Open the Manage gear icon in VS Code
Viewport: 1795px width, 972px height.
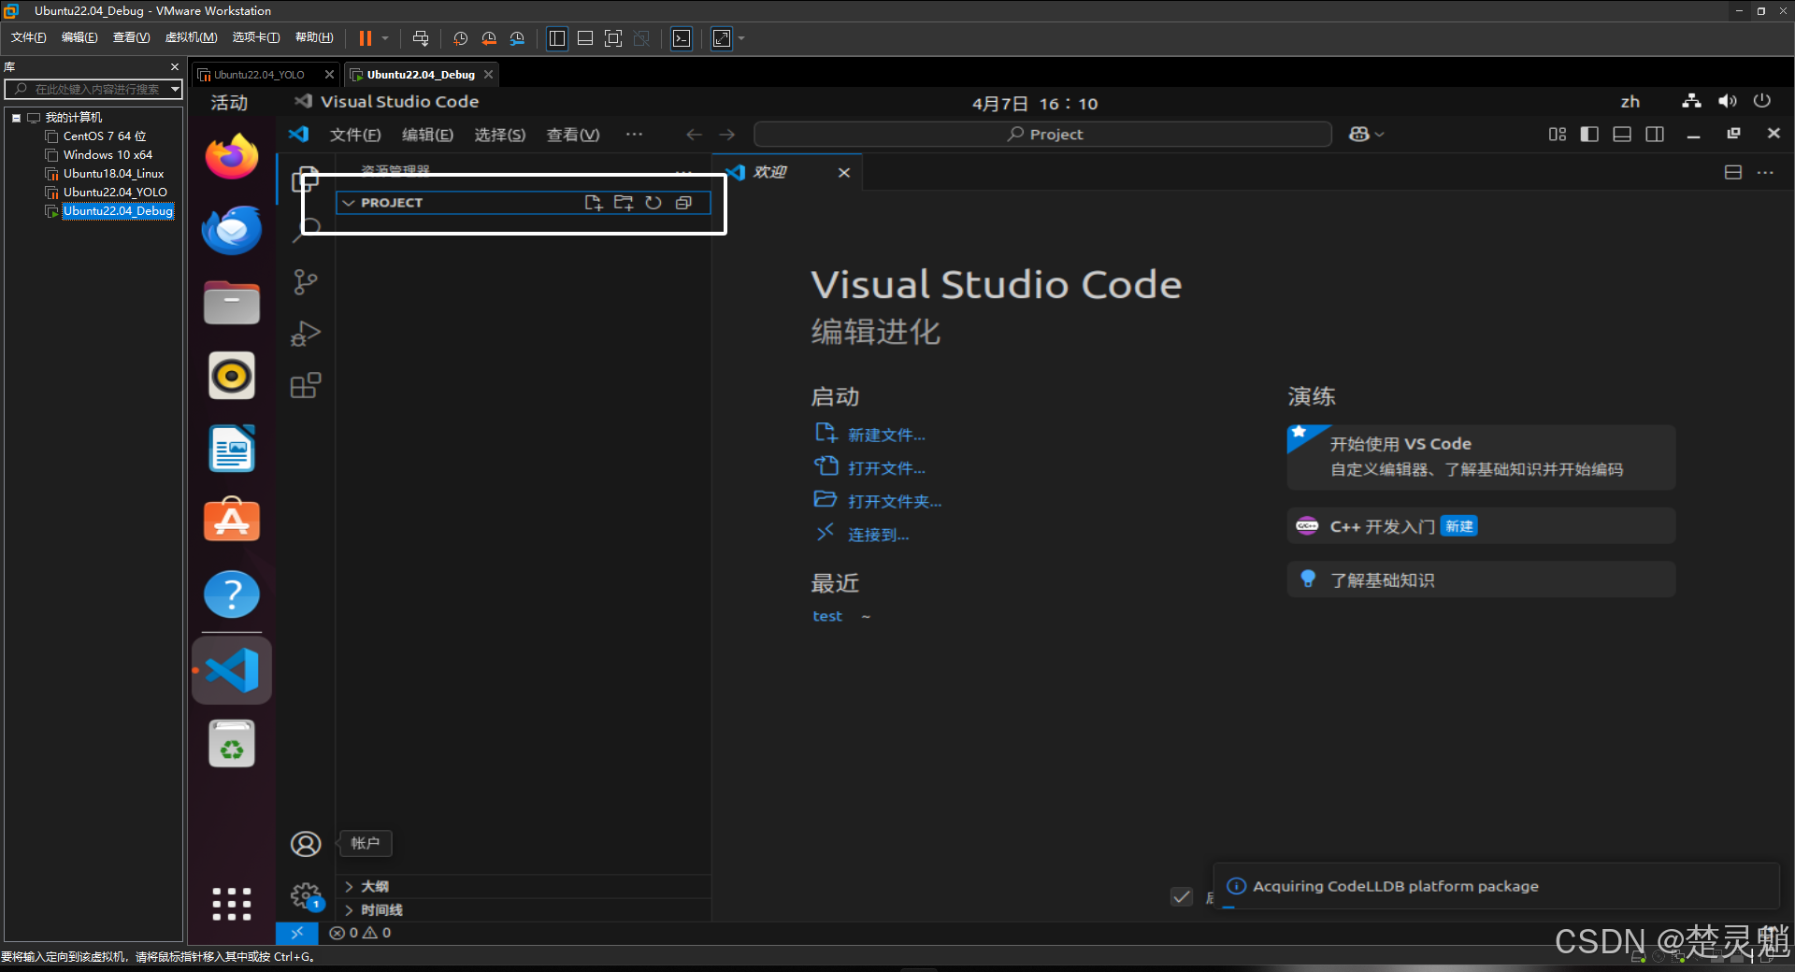(x=306, y=896)
